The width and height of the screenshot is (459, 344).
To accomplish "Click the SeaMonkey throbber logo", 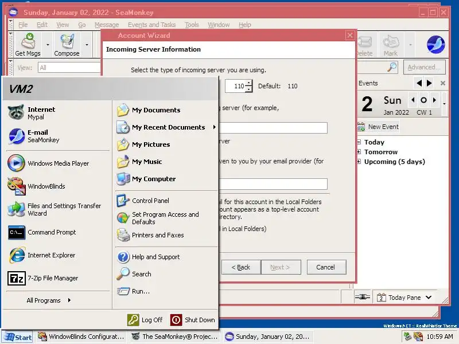I will tap(435, 45).
